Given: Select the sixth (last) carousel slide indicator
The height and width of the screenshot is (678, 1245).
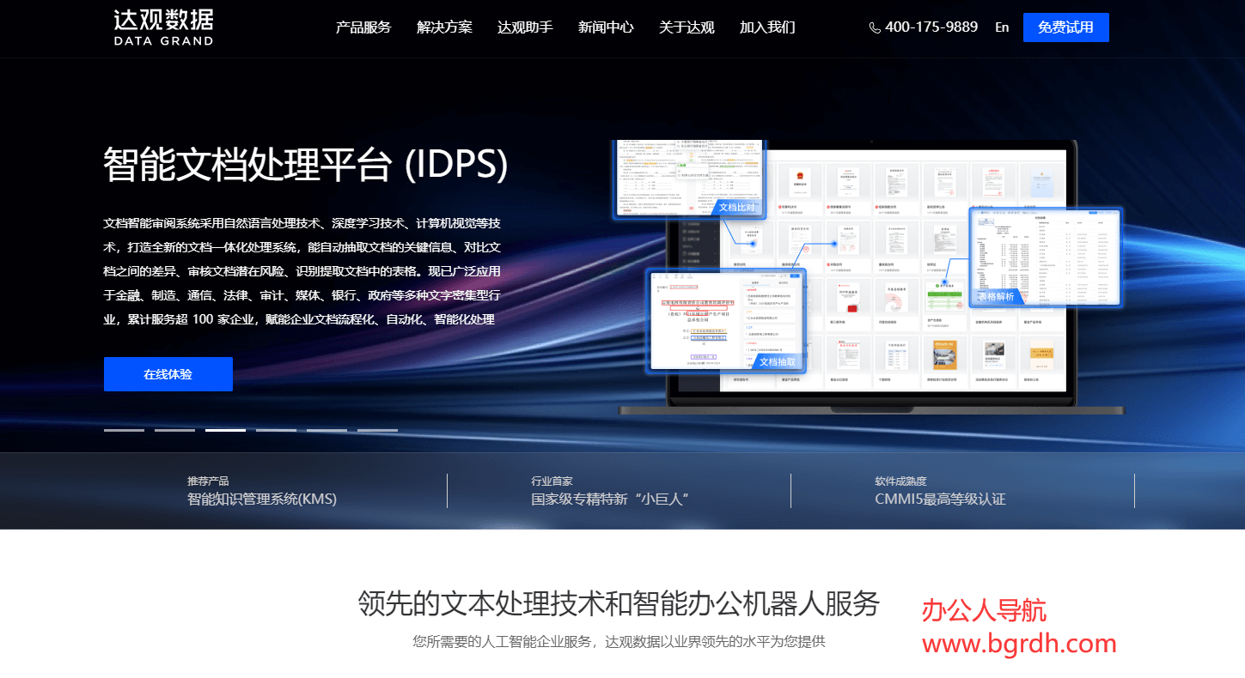Looking at the screenshot, I should (377, 430).
